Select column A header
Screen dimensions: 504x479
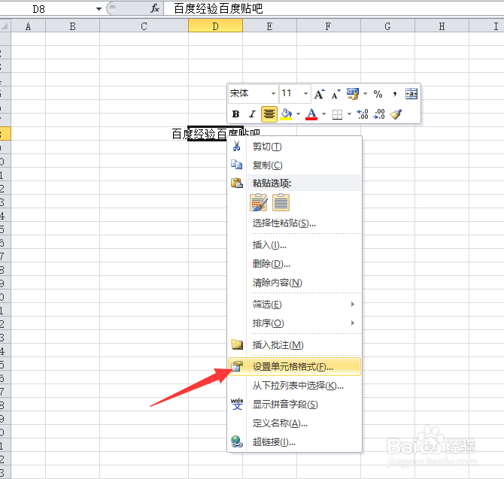29,26
